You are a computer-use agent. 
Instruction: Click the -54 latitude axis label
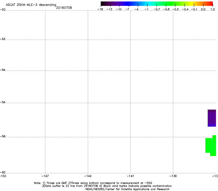point(3,70)
